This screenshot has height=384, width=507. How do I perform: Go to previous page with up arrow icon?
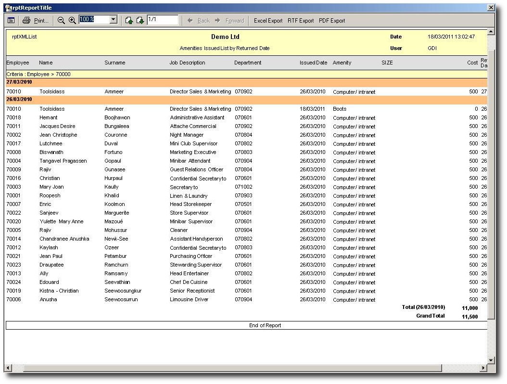tap(129, 20)
